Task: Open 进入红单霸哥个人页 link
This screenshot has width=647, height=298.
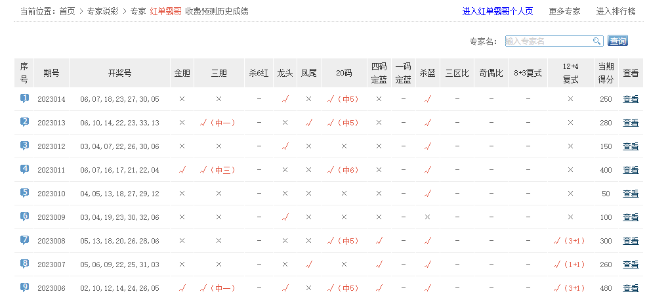Action: [497, 11]
